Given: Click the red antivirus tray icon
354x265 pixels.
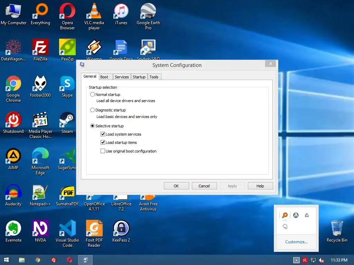Looking at the screenshot, I should tap(305, 260).
